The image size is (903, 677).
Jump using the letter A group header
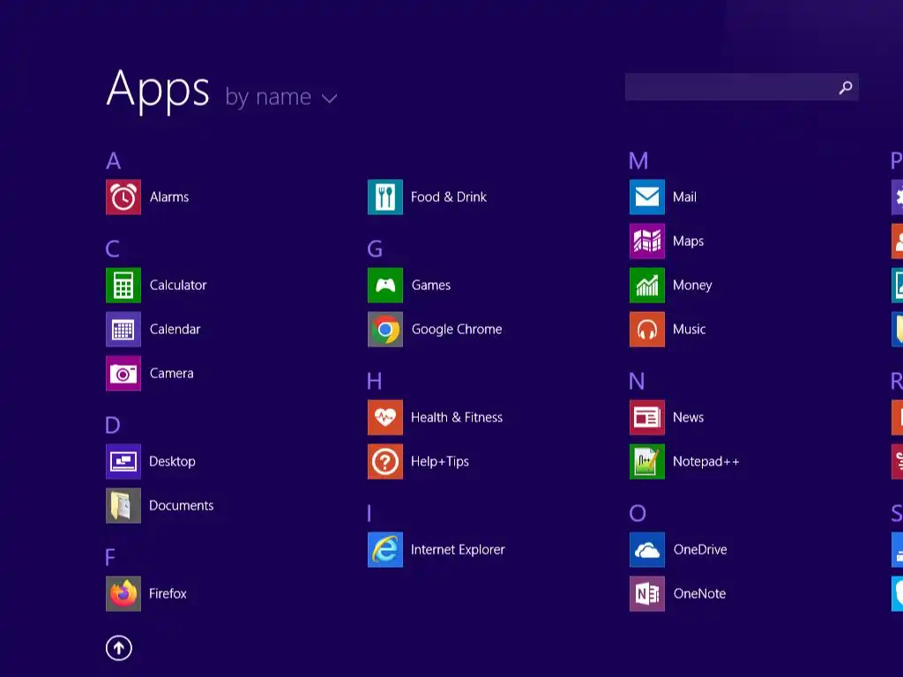coord(114,160)
